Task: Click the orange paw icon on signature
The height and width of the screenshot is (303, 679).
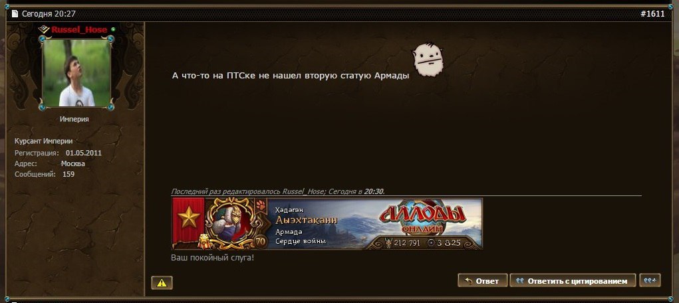Action: pos(260,205)
